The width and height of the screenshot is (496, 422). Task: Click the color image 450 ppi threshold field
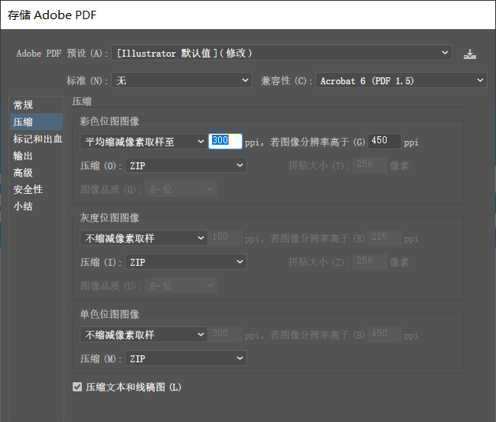384,141
